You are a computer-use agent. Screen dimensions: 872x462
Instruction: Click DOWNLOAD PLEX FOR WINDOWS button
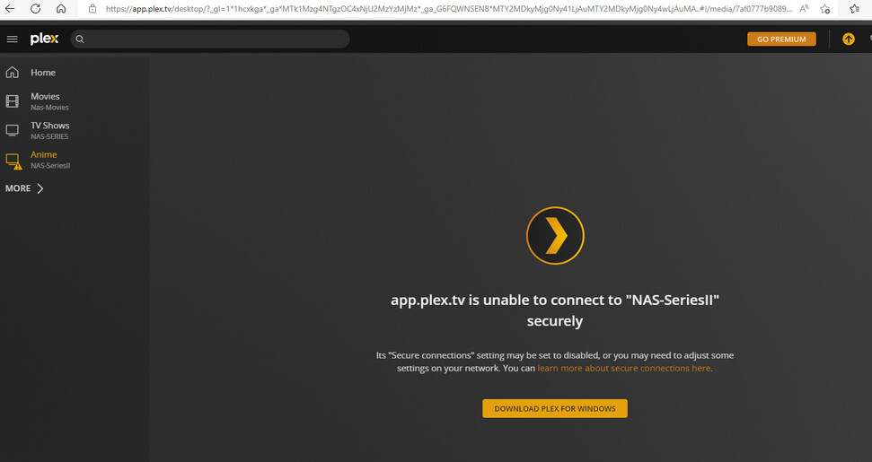pyautogui.click(x=554, y=408)
